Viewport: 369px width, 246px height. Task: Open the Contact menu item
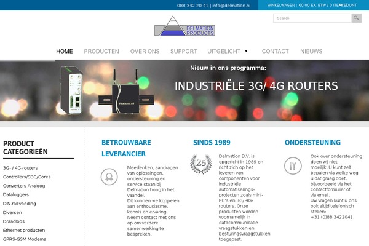tap(275, 51)
